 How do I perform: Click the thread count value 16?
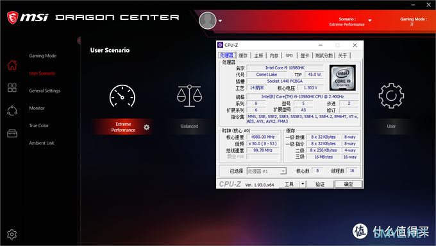click(x=352, y=170)
